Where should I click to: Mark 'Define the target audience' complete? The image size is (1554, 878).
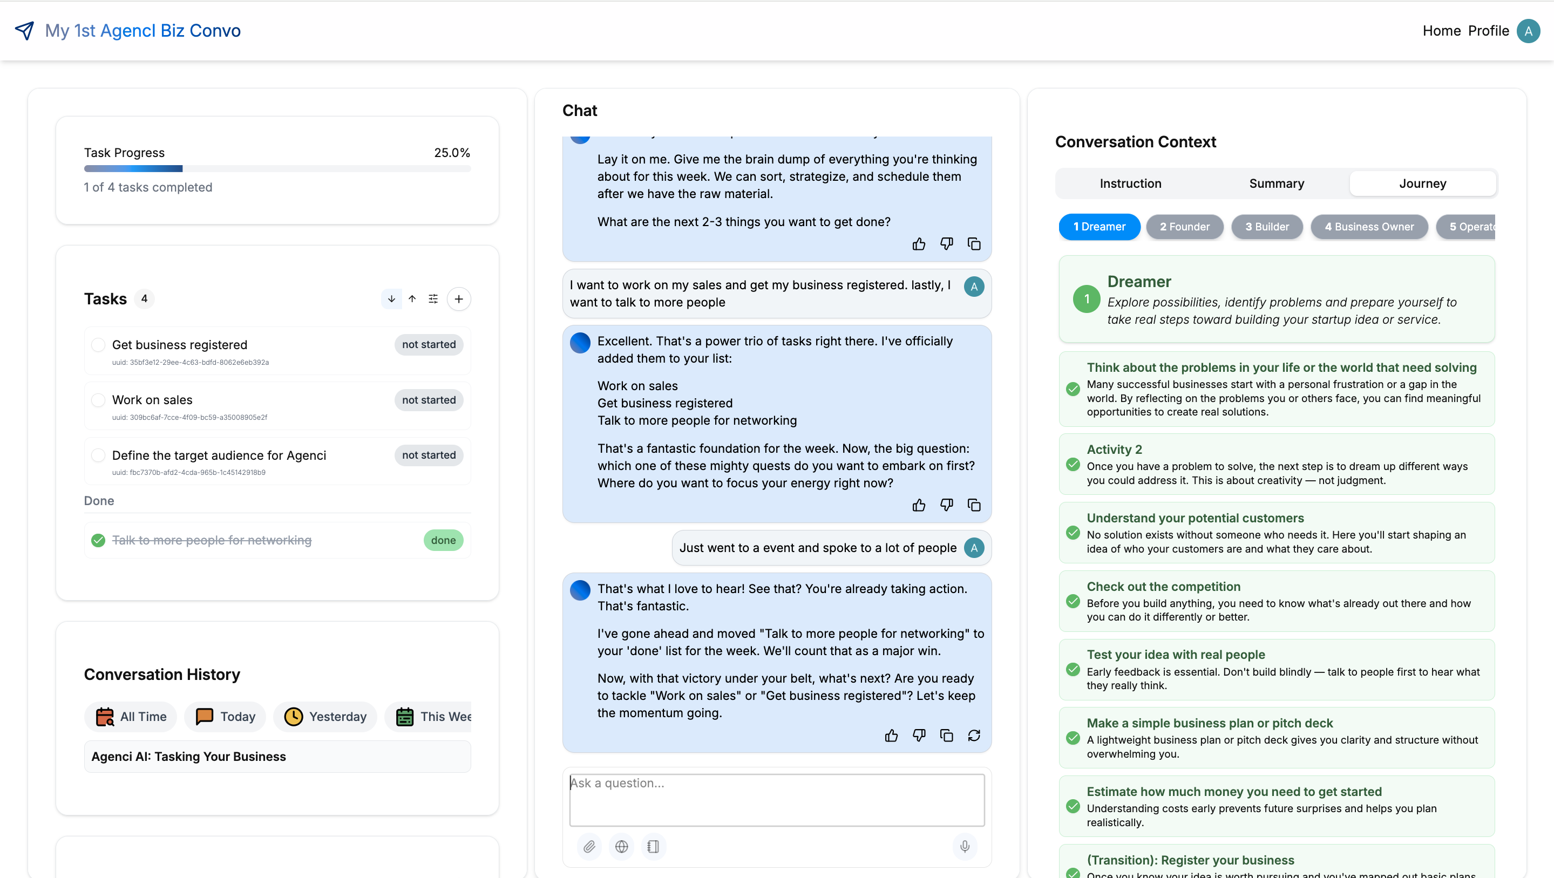(98, 455)
